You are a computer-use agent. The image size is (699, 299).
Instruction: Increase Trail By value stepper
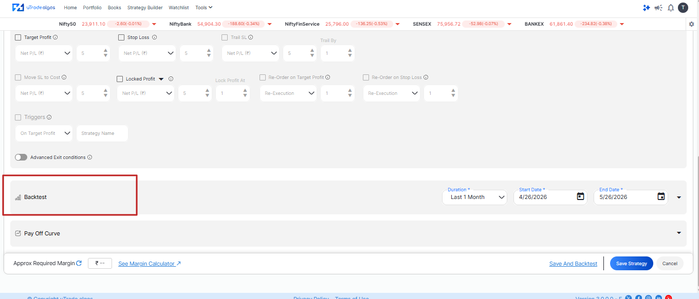tap(349, 50)
